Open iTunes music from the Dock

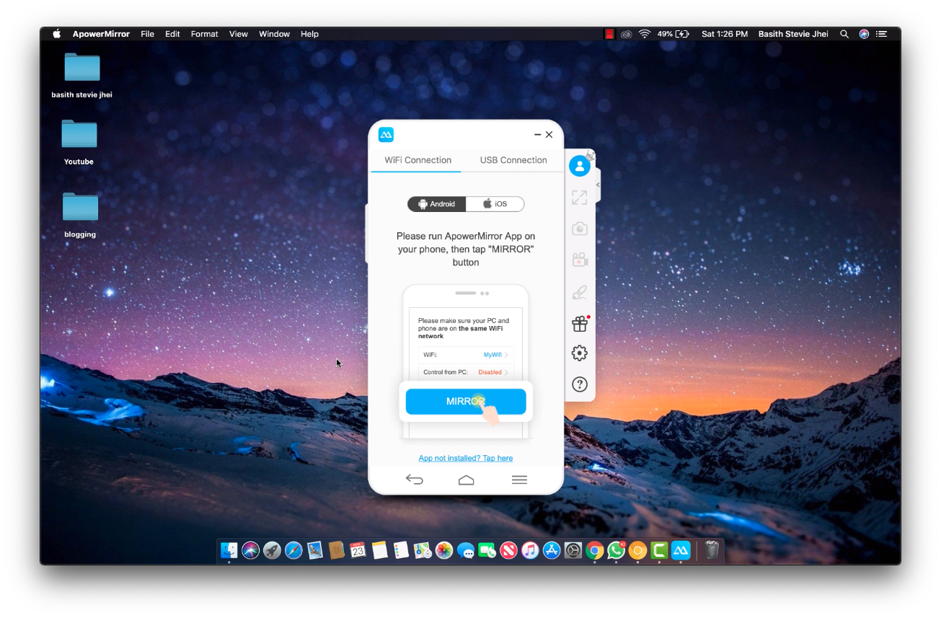click(x=530, y=550)
